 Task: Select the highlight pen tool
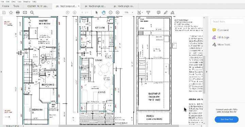click(166, 13)
